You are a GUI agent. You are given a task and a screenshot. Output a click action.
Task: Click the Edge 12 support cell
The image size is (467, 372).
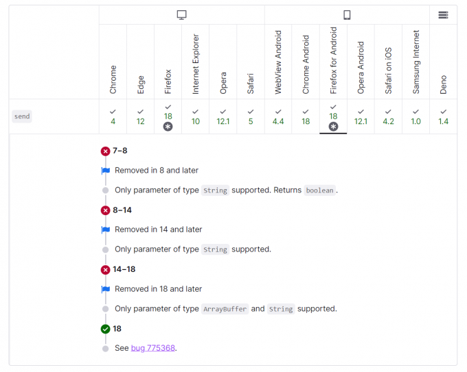pyautogui.click(x=140, y=116)
